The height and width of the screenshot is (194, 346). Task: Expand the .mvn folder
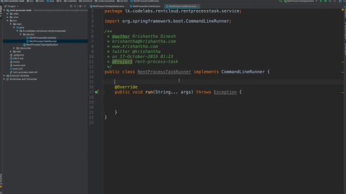(8, 17)
